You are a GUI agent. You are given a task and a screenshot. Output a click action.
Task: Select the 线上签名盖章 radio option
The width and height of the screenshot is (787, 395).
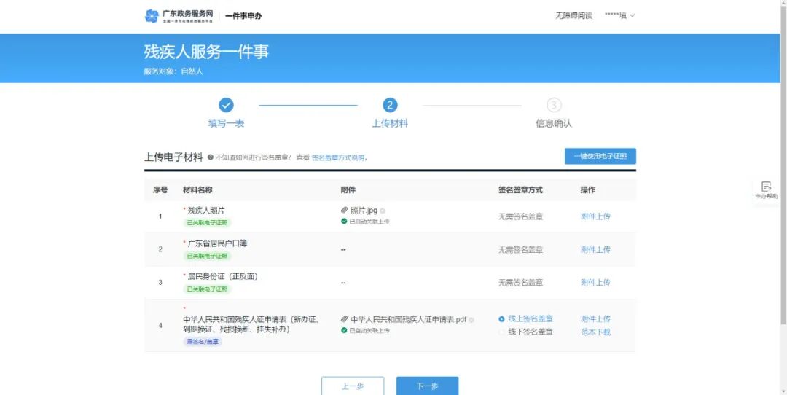(501, 319)
